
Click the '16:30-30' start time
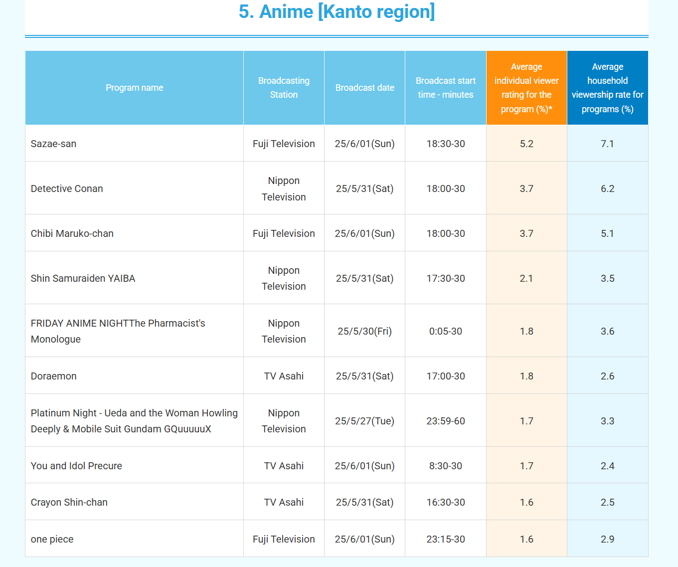pyautogui.click(x=446, y=502)
